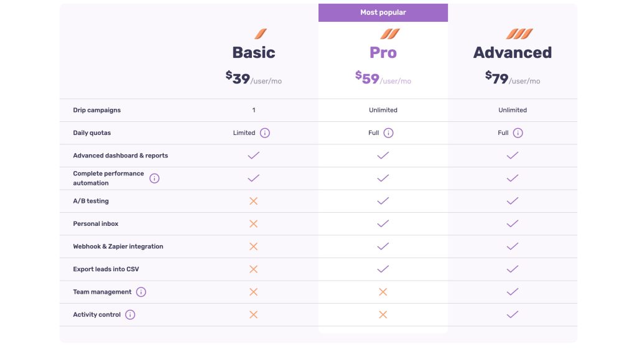Click the A/B testing cross under Basic
The width and height of the screenshot is (637, 354).
[254, 201]
